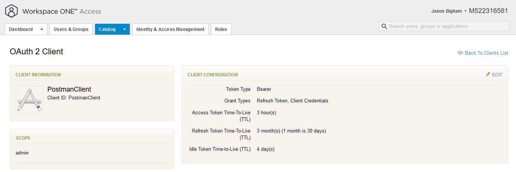This screenshot has height=172, width=516.
Task: Click the PostmanClient name heading
Action: (69, 89)
